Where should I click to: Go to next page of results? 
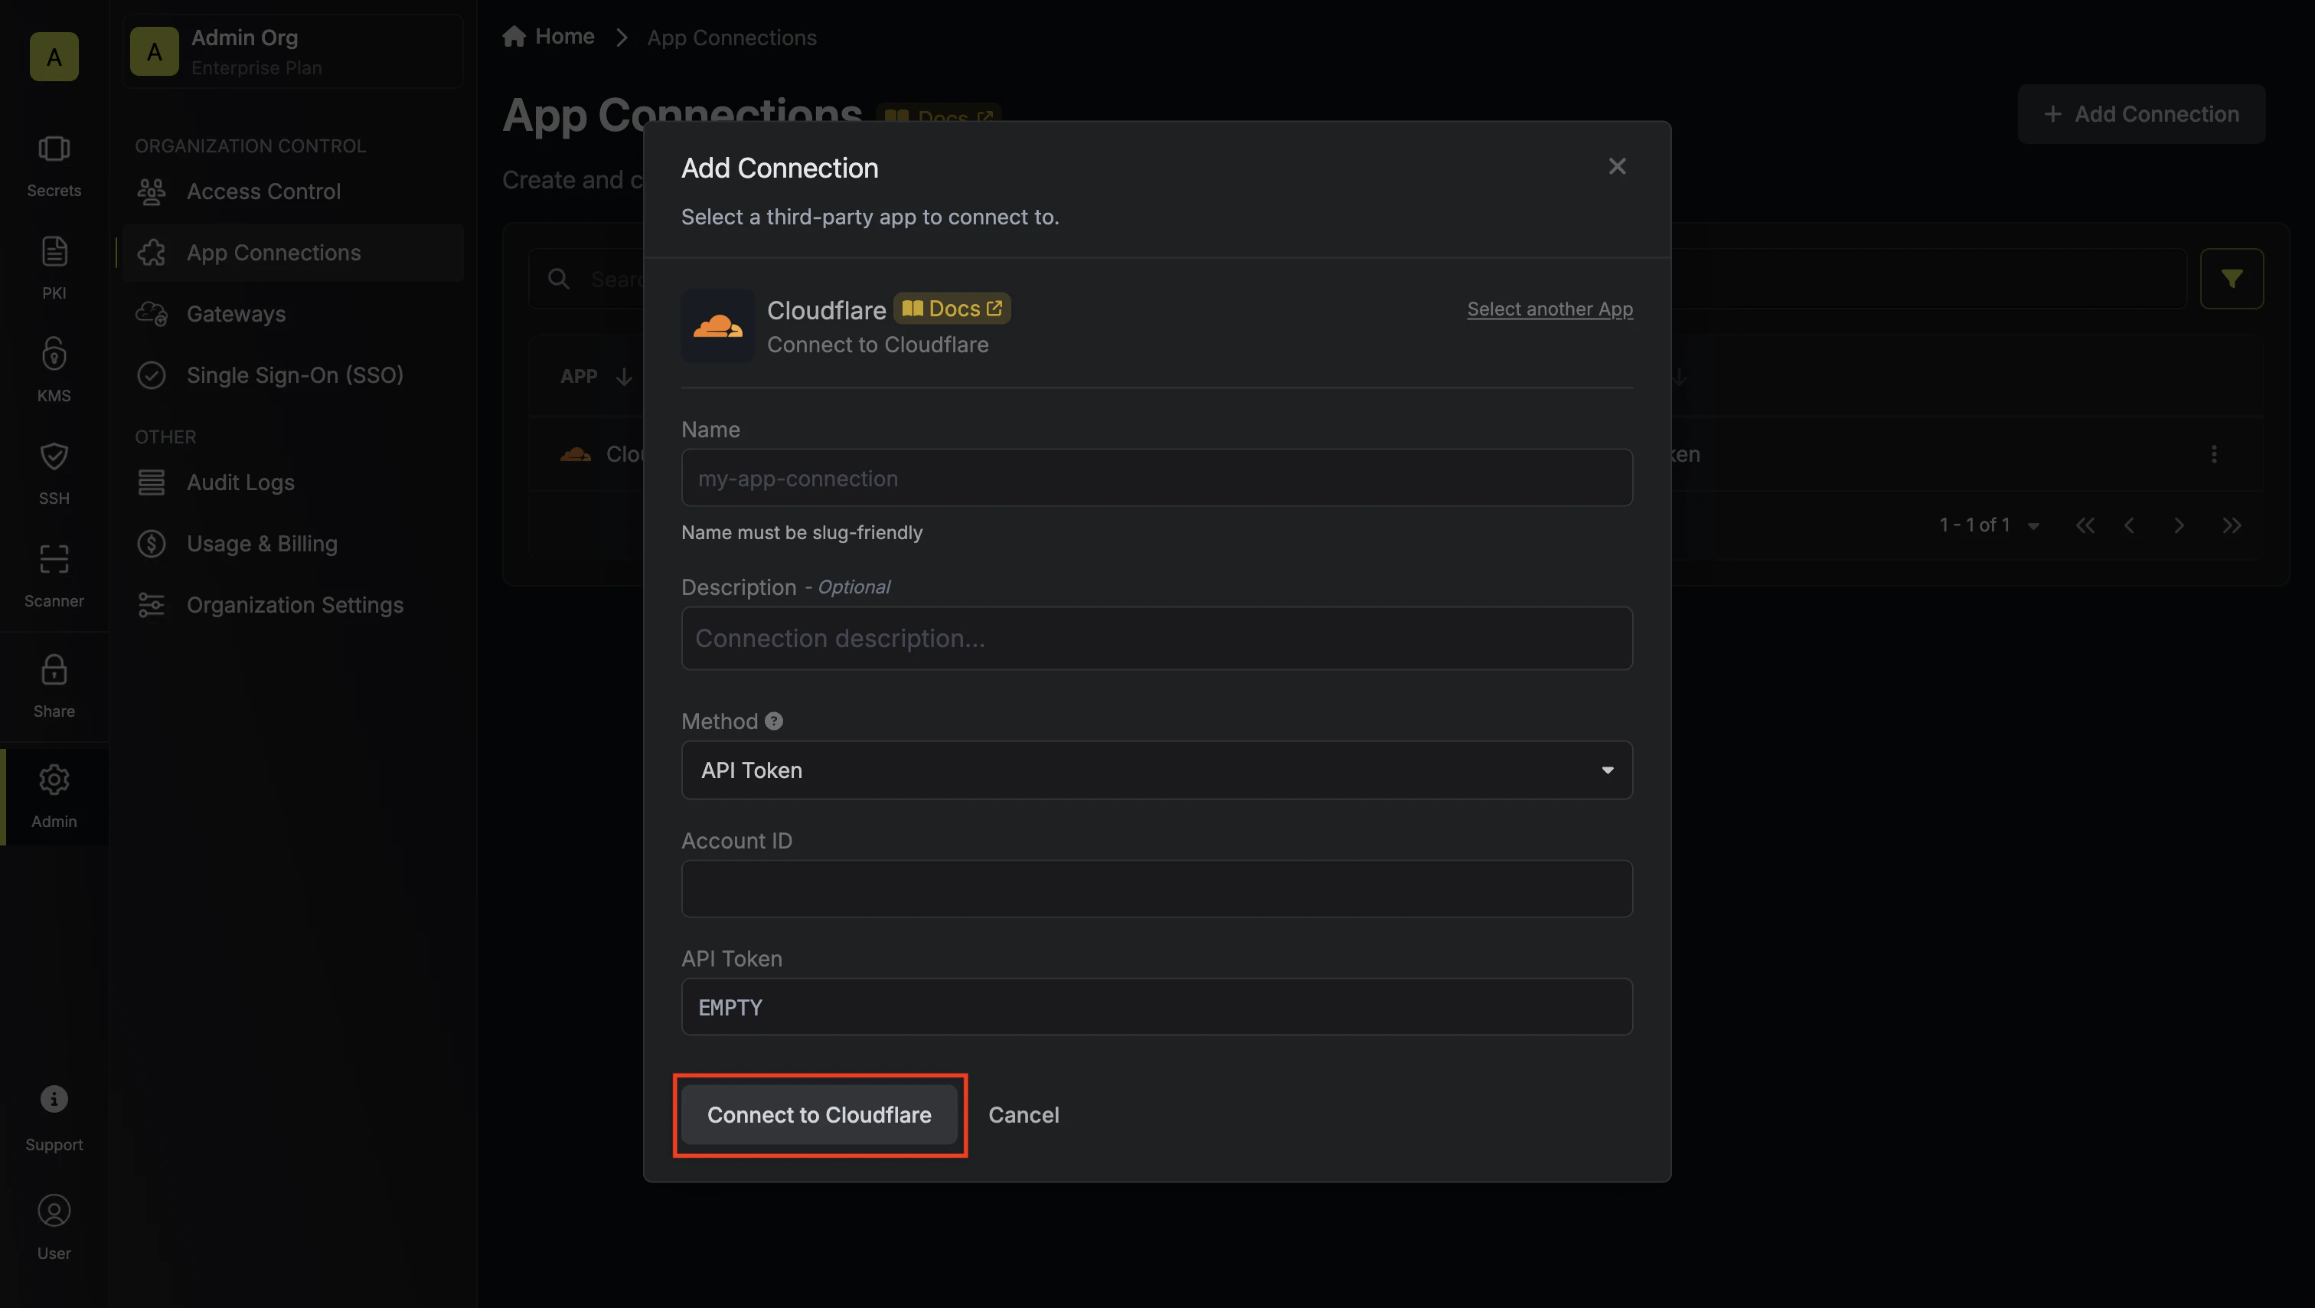pos(2179,526)
